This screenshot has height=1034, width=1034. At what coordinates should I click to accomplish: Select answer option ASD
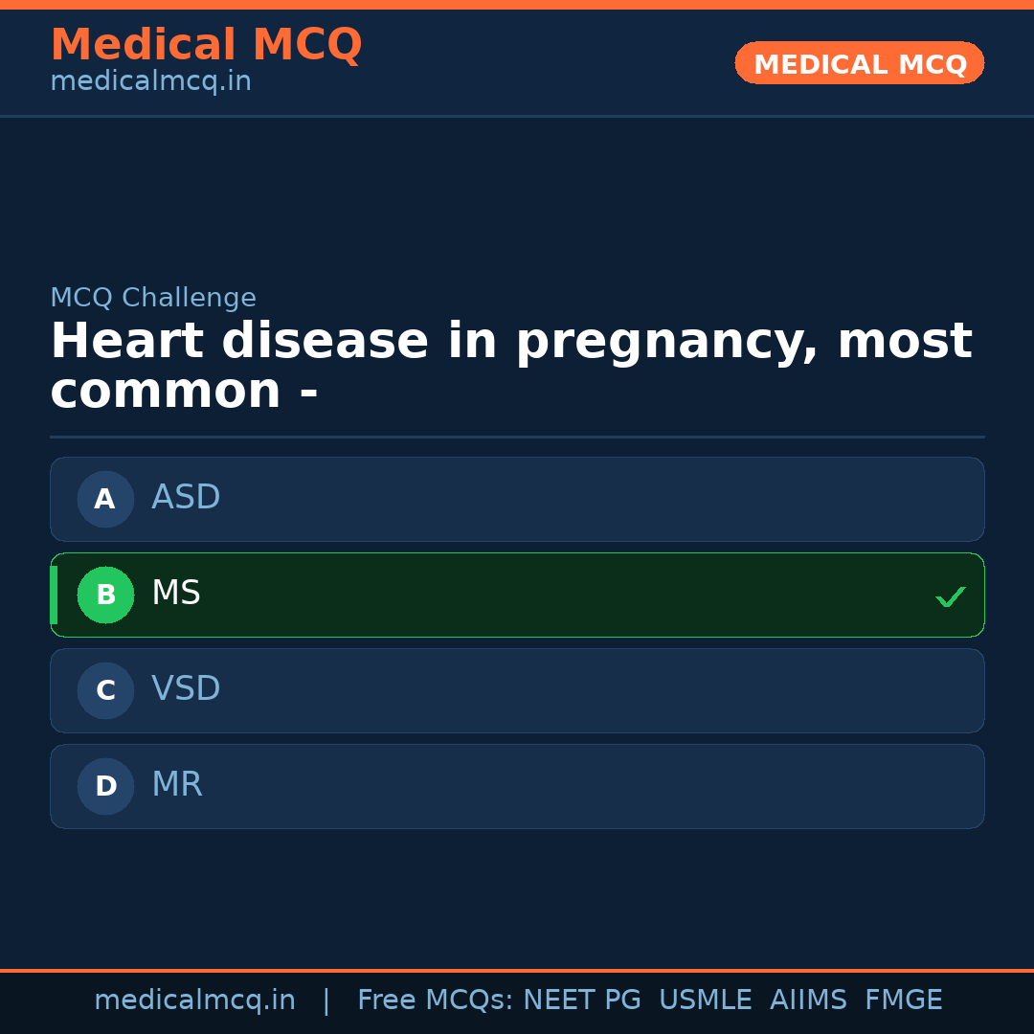pyautogui.click(x=517, y=499)
